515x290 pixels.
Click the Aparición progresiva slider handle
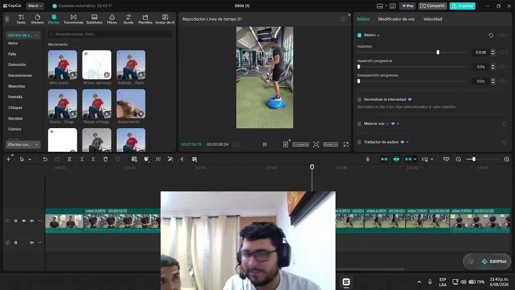[x=358, y=67]
